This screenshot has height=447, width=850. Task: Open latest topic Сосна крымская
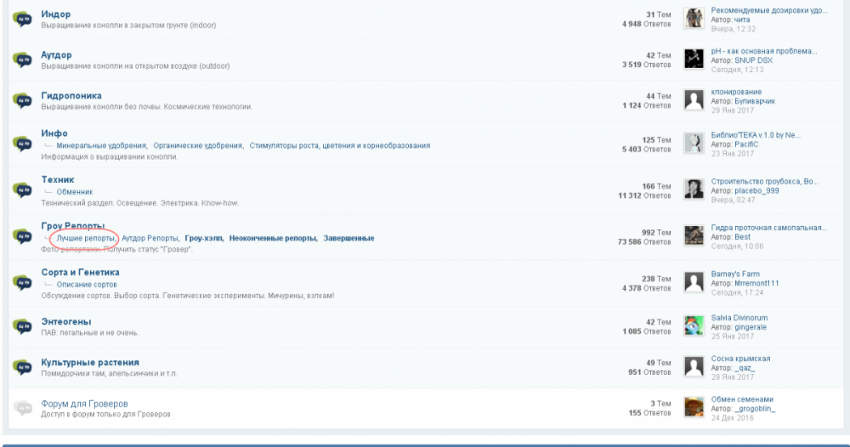(740, 359)
